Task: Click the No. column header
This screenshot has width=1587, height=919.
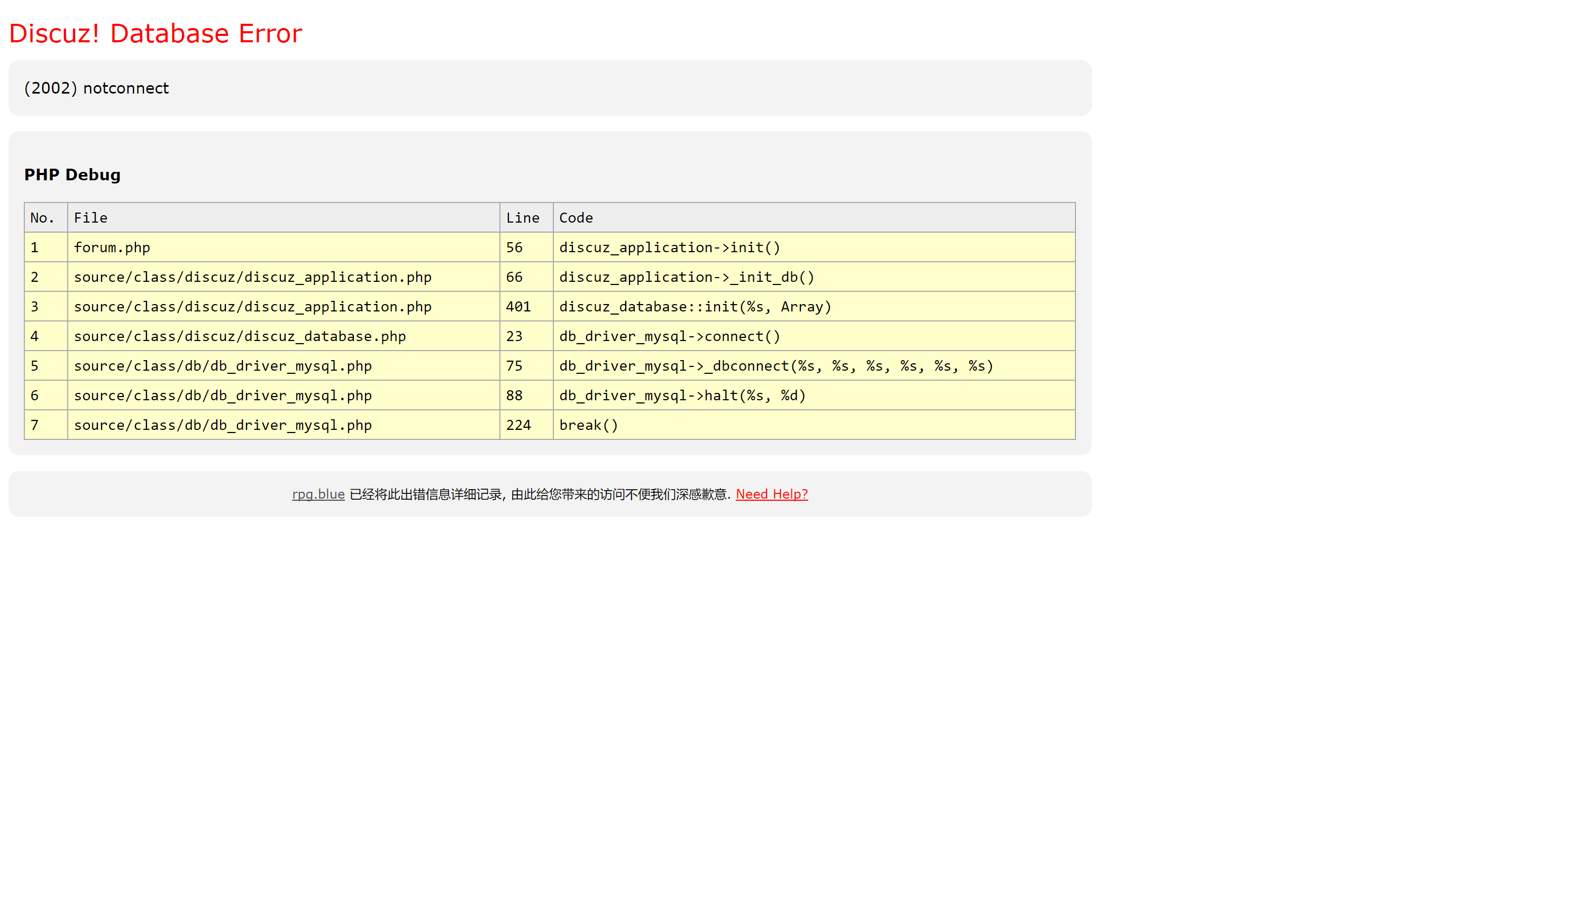Action: coord(46,218)
